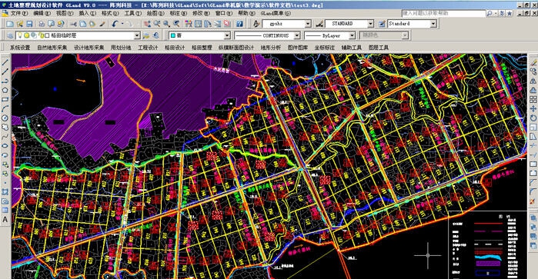Click the 图框工具 button
The width and height of the screenshot is (538, 279).
pyautogui.click(x=379, y=48)
